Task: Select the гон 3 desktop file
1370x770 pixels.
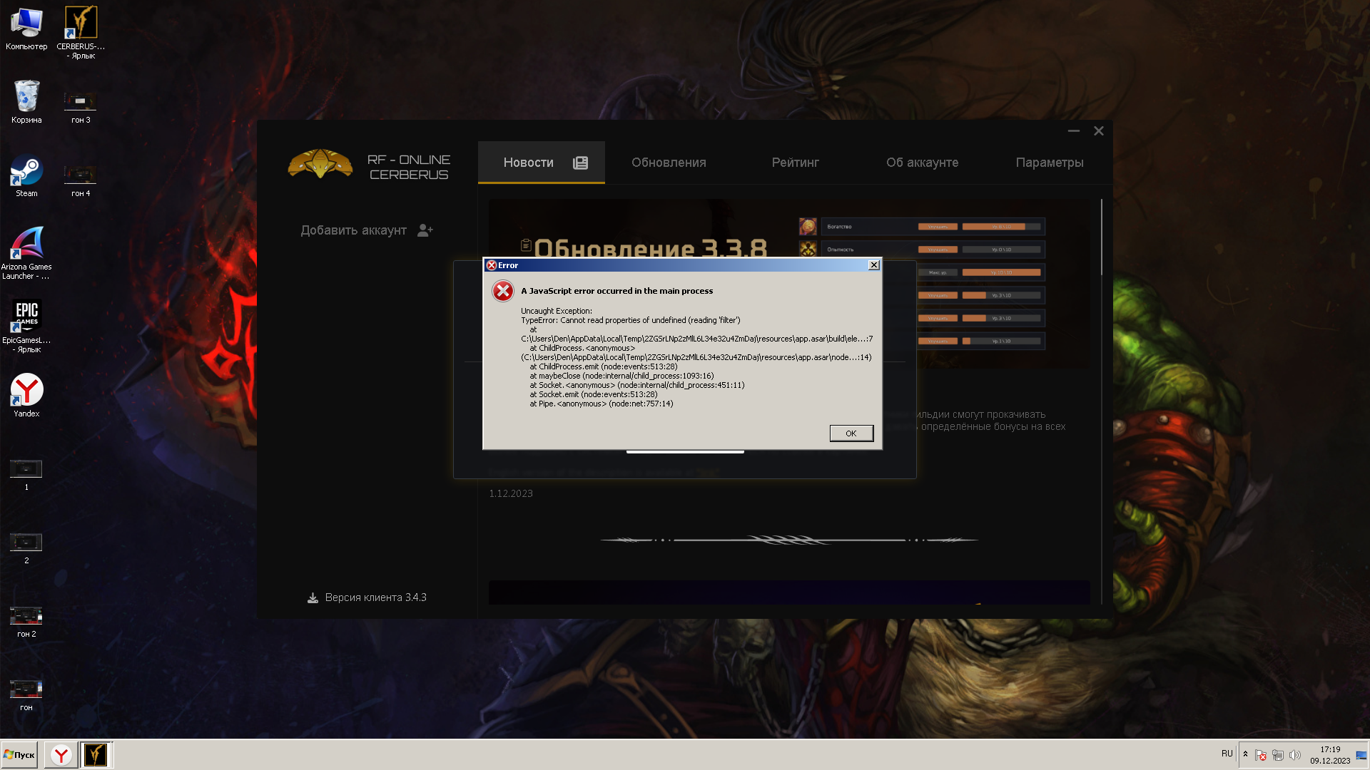Action: (81, 107)
